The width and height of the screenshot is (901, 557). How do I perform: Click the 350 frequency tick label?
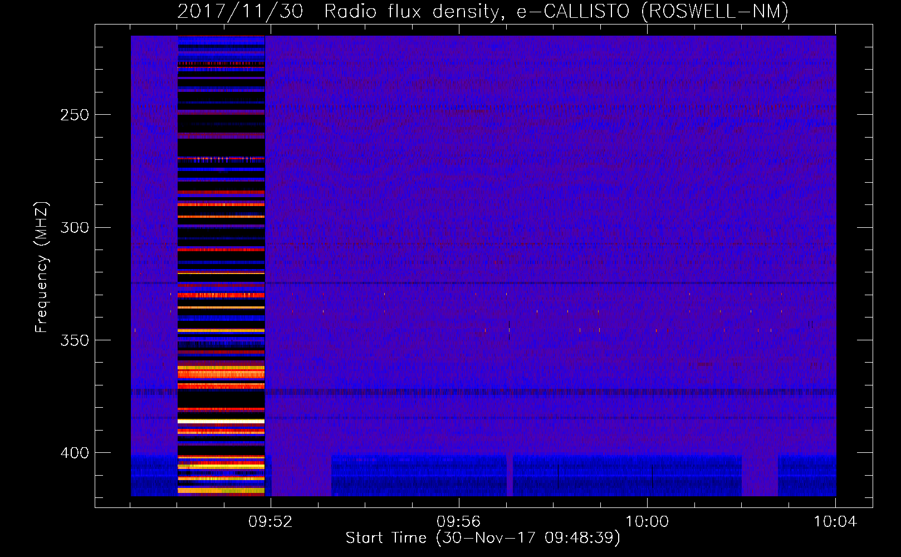point(75,340)
